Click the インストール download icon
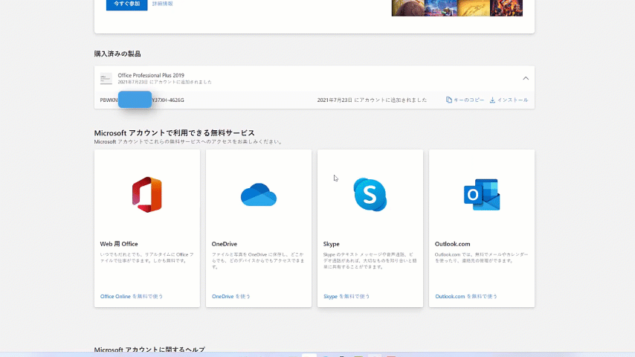The image size is (635, 357). pyautogui.click(x=492, y=100)
